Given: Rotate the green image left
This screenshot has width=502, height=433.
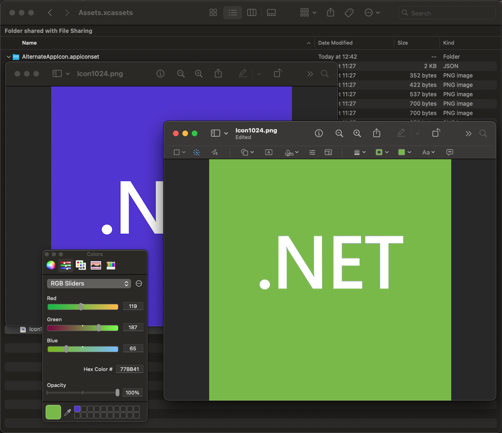Looking at the screenshot, I should pyautogui.click(x=436, y=133).
